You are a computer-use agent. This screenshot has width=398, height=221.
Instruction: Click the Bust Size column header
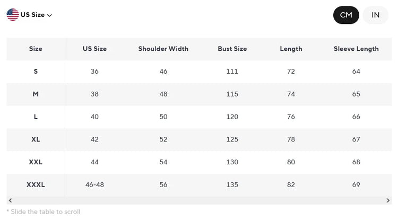click(x=232, y=49)
